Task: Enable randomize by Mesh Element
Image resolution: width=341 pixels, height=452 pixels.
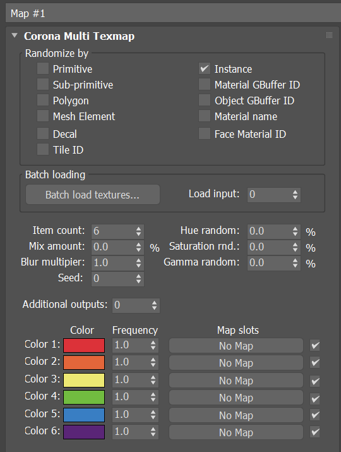Action: click(43, 116)
